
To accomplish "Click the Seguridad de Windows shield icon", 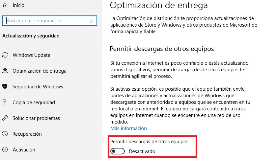I will tap(5, 87).
